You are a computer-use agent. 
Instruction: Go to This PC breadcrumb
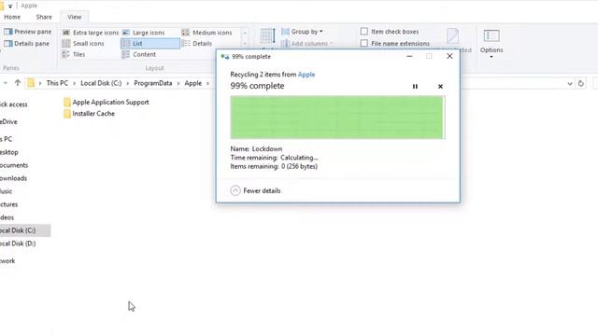(x=57, y=83)
